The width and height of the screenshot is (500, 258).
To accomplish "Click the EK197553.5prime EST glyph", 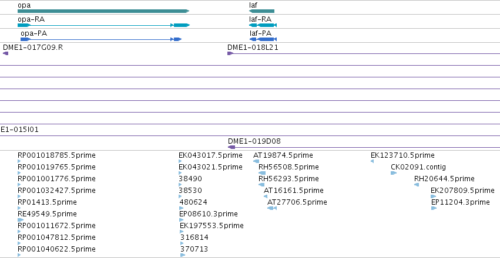I will 182,232.
